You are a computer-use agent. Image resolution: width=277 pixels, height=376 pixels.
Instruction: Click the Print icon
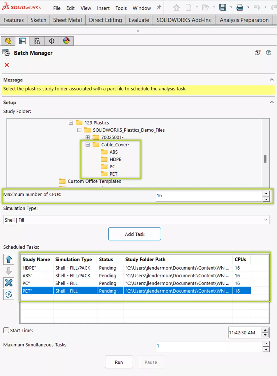(240, 7)
